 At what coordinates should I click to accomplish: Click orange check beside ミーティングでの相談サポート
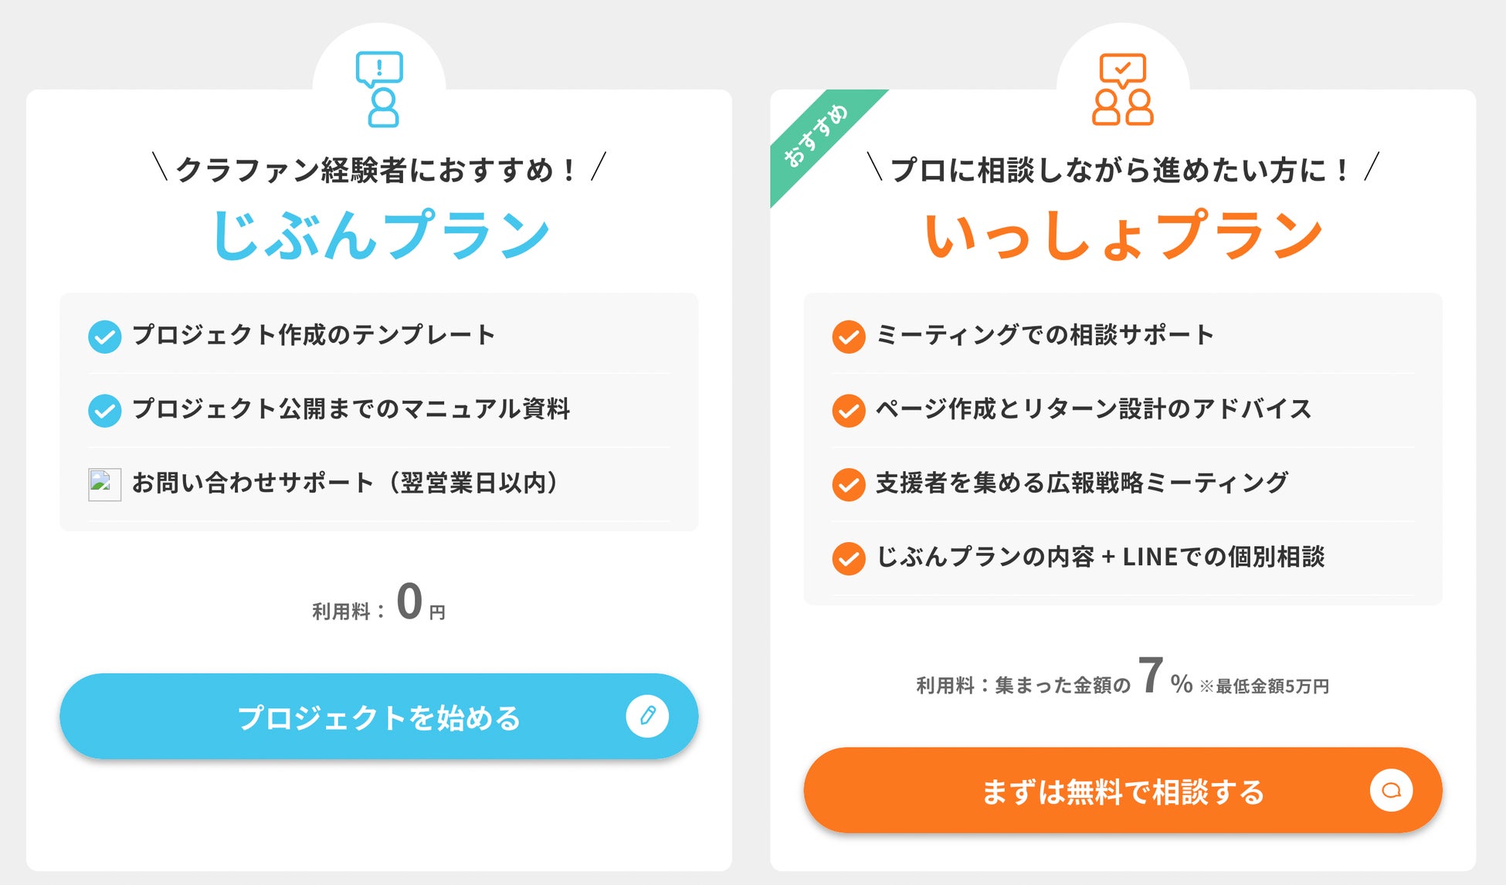(848, 337)
